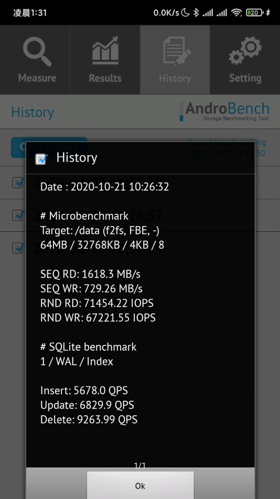Click the History dialog title icon
This screenshot has width=280, height=499.
(41, 158)
